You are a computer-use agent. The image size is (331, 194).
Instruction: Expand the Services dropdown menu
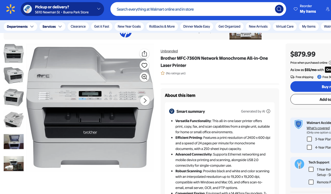tap(52, 26)
